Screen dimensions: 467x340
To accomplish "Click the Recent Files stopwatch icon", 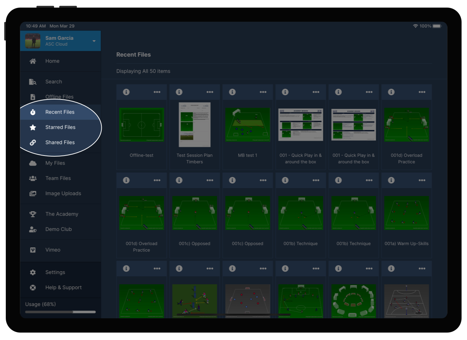I will [33, 112].
